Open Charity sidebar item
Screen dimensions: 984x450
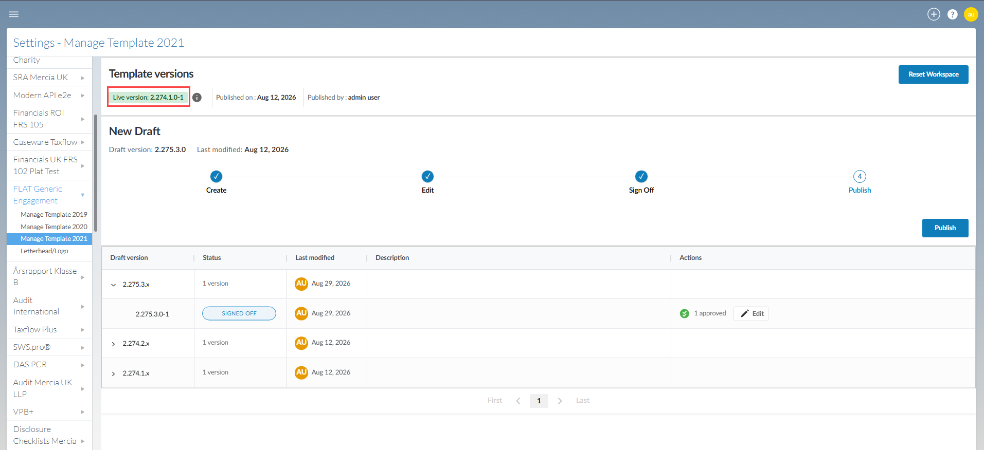coord(27,60)
